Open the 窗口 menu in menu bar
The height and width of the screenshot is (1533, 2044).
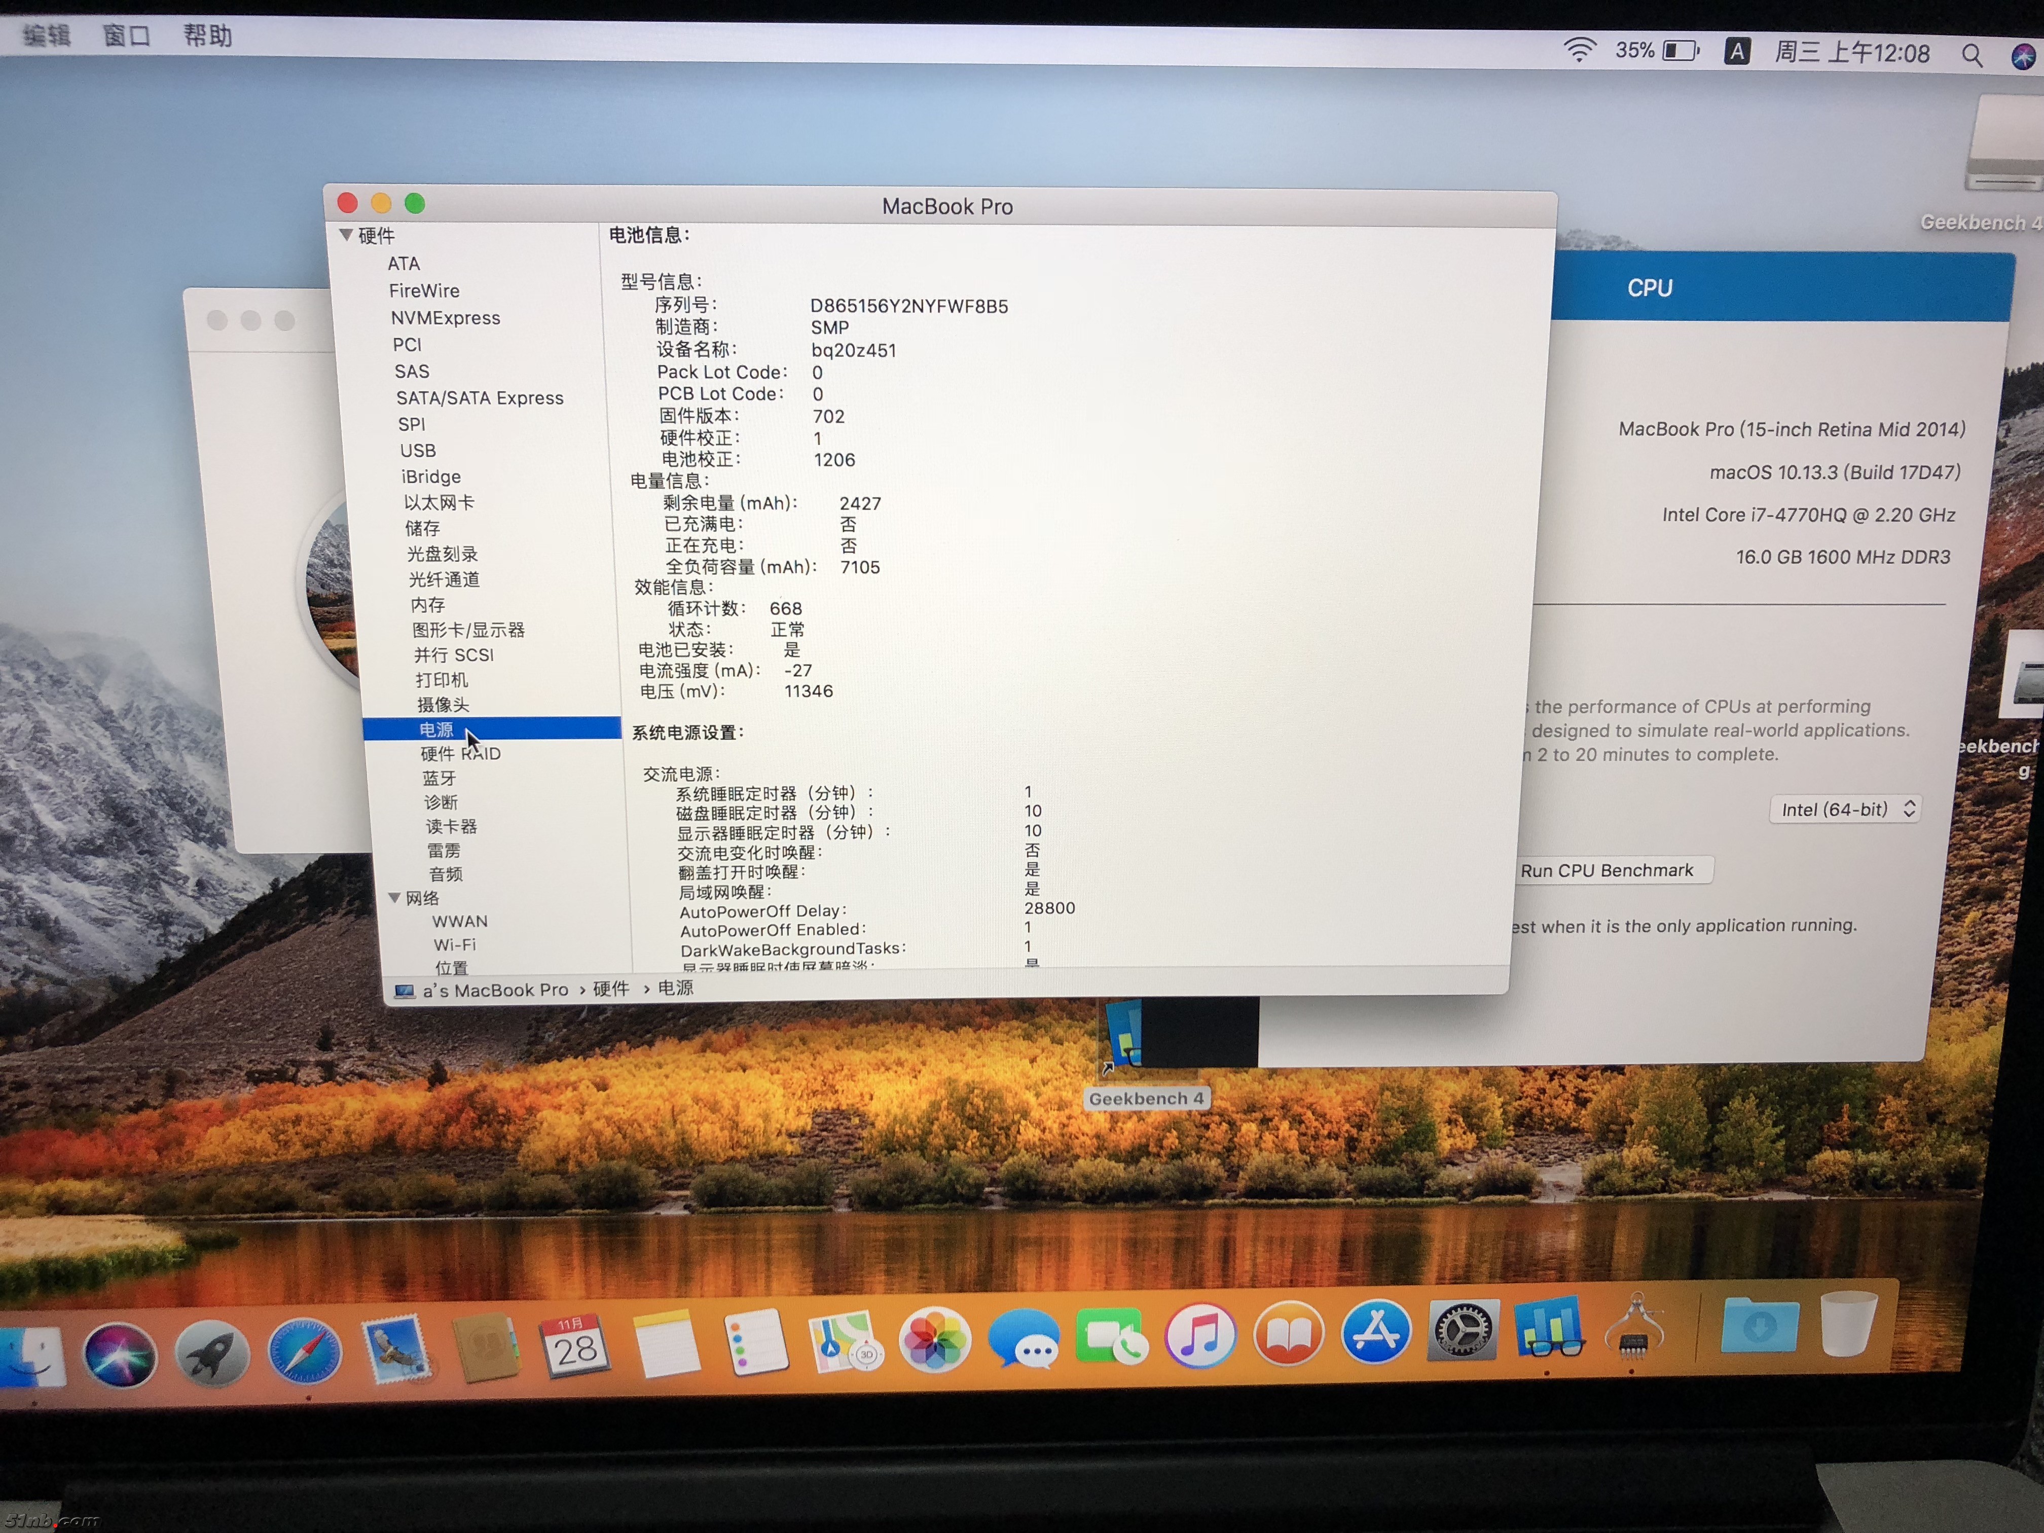[127, 36]
